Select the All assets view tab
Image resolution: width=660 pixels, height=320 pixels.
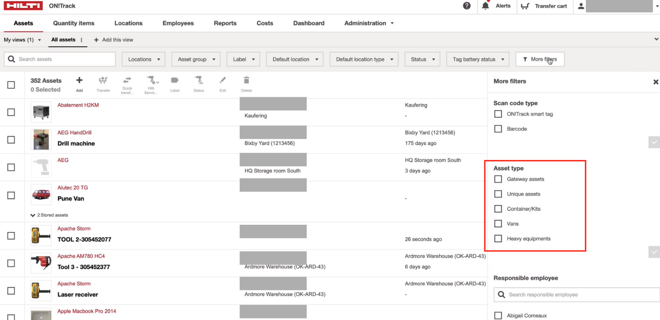point(63,40)
